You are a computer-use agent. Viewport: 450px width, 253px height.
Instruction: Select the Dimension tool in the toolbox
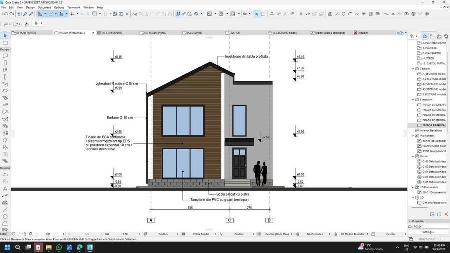(x=5, y=174)
